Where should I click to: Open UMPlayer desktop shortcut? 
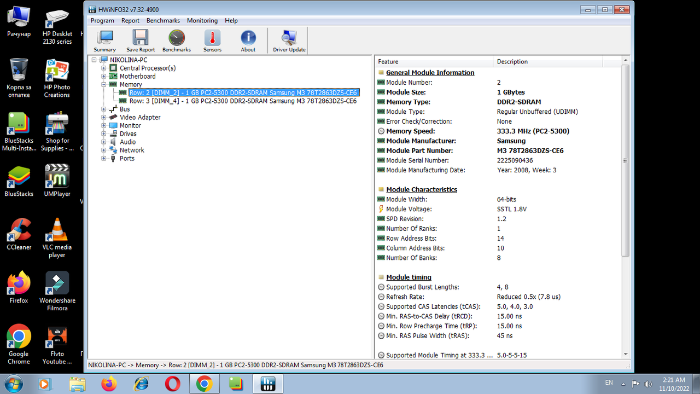pos(57,181)
